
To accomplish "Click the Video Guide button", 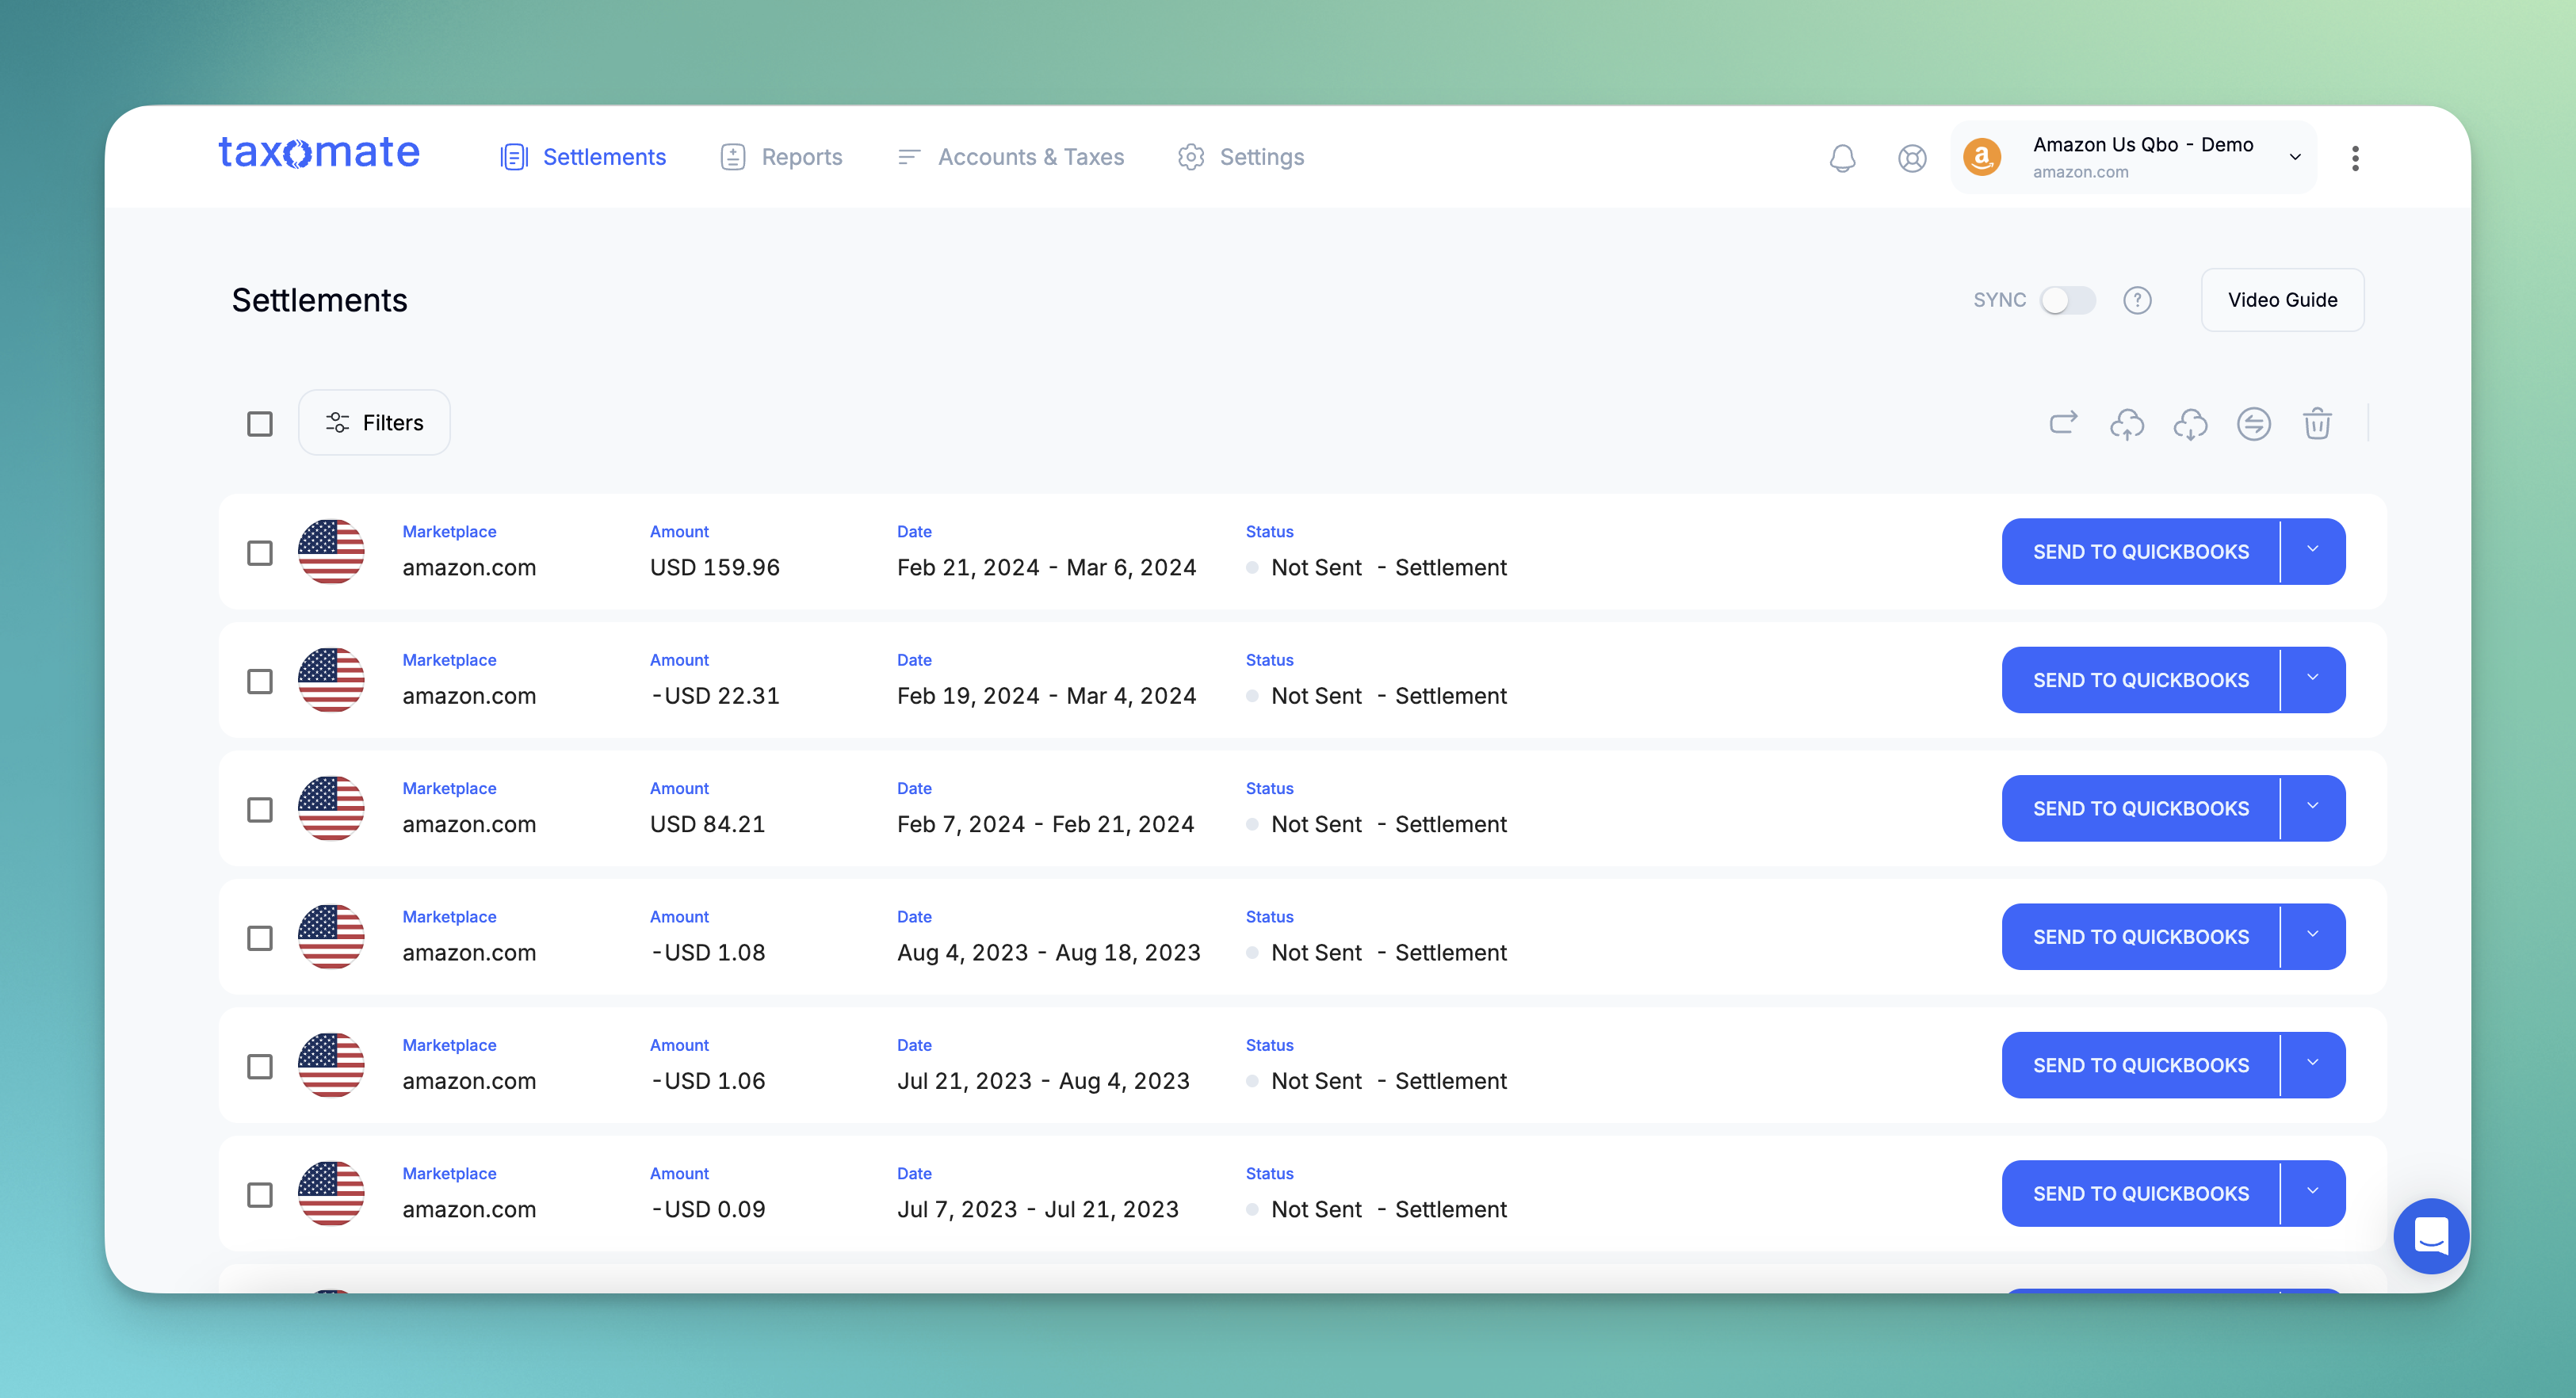I will pos(2282,300).
